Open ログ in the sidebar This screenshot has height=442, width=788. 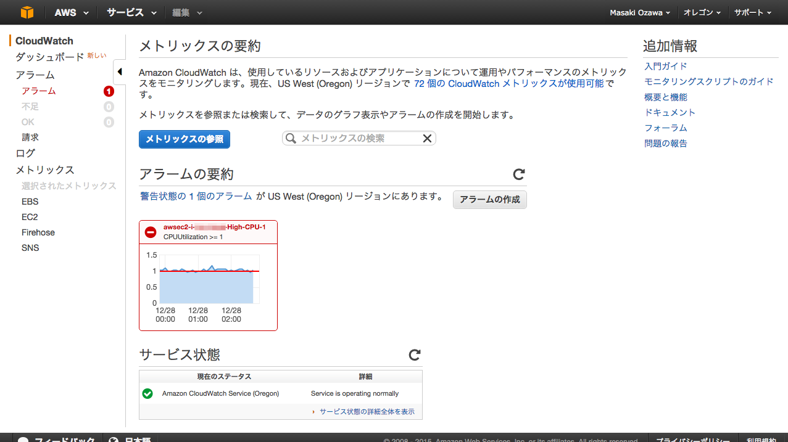coord(25,153)
